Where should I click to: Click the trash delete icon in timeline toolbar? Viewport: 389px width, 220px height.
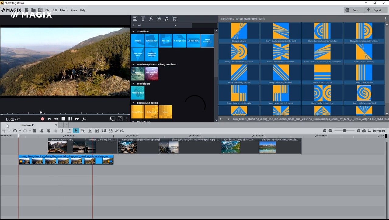pyautogui.click(x=35, y=131)
